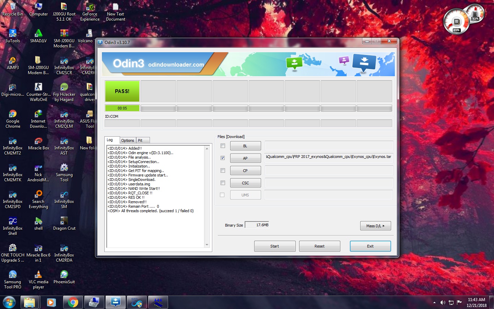
Task: Enable the CSC file checkbox
Action: [x=223, y=183]
